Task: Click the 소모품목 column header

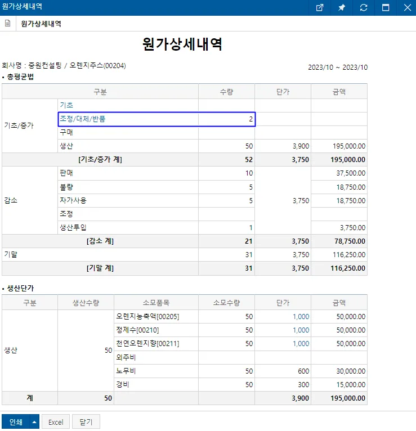Action: (156, 303)
